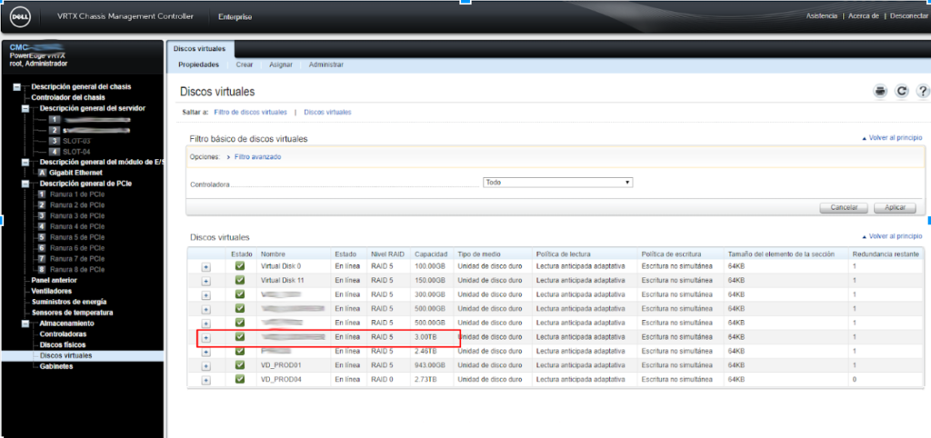The width and height of the screenshot is (931, 438).
Task: Collapse Descripción general de PCIe node
Action: [x=25, y=184]
